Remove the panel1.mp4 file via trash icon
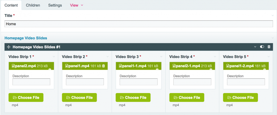This screenshot has width=277, height=115. [104, 66]
